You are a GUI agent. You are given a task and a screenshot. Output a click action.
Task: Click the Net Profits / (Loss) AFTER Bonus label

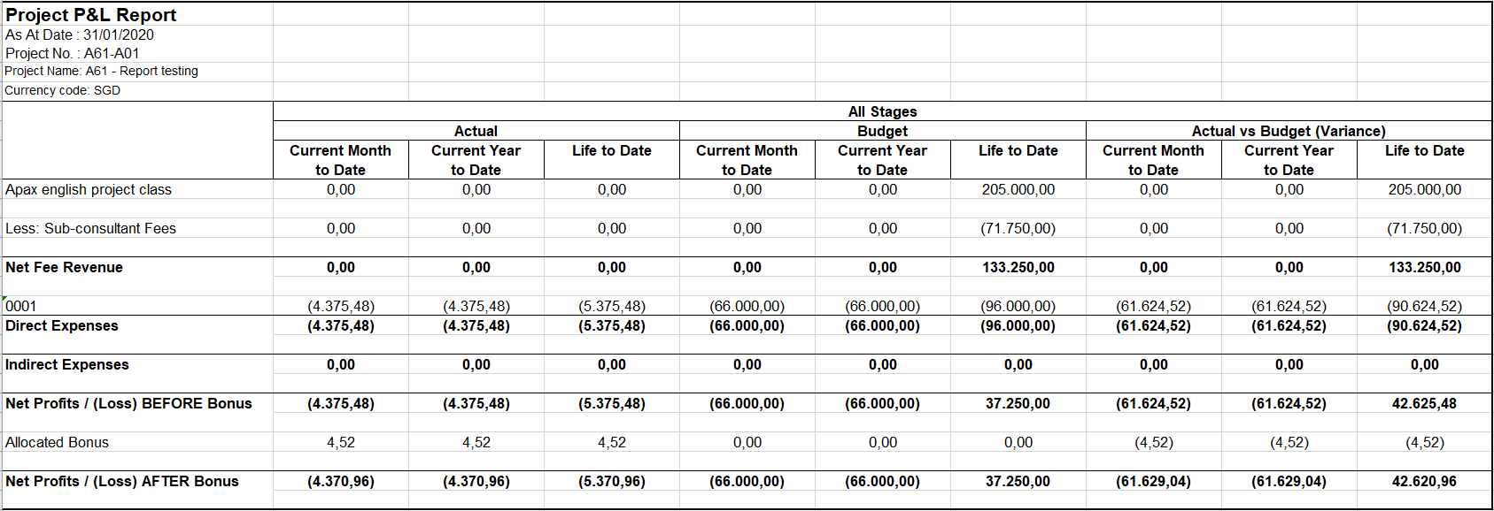(122, 481)
